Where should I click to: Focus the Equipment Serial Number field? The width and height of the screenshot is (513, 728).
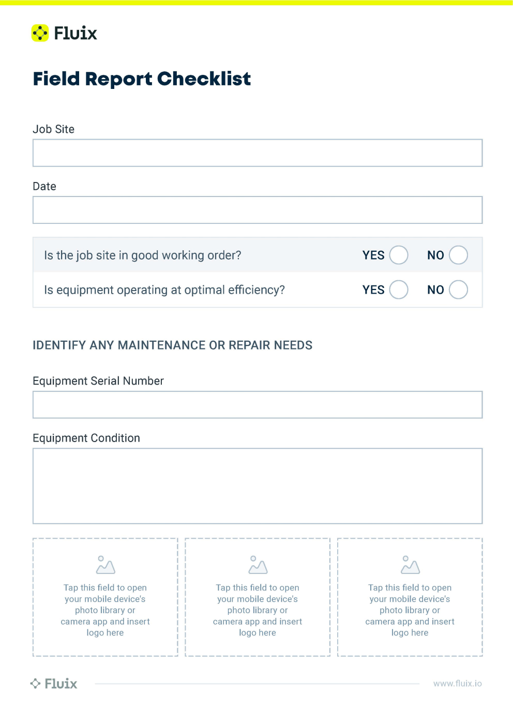[258, 405]
